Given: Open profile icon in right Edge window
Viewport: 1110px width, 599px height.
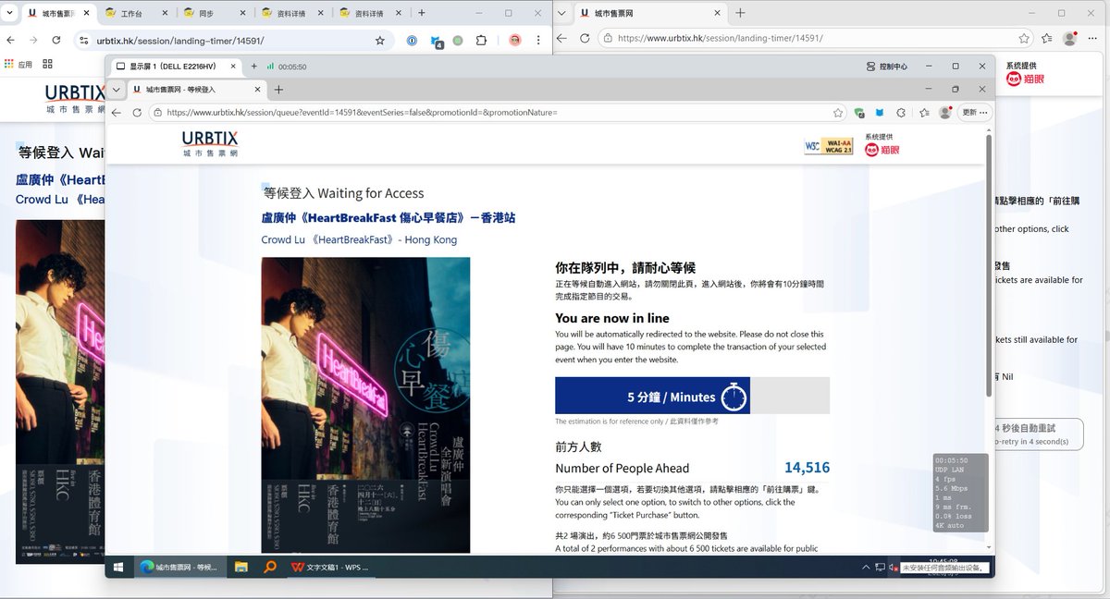Looking at the screenshot, I should click(x=1070, y=38).
